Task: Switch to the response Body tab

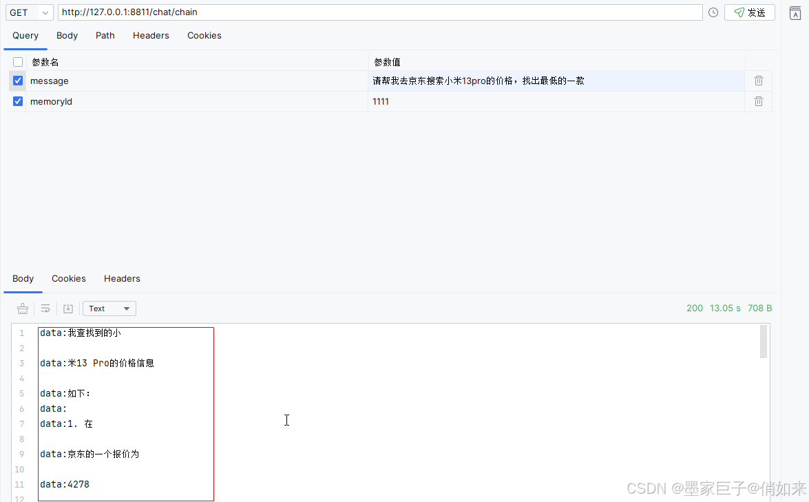Action: (x=23, y=279)
